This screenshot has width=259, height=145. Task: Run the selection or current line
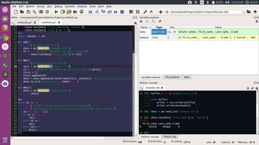click(x=75, y=12)
